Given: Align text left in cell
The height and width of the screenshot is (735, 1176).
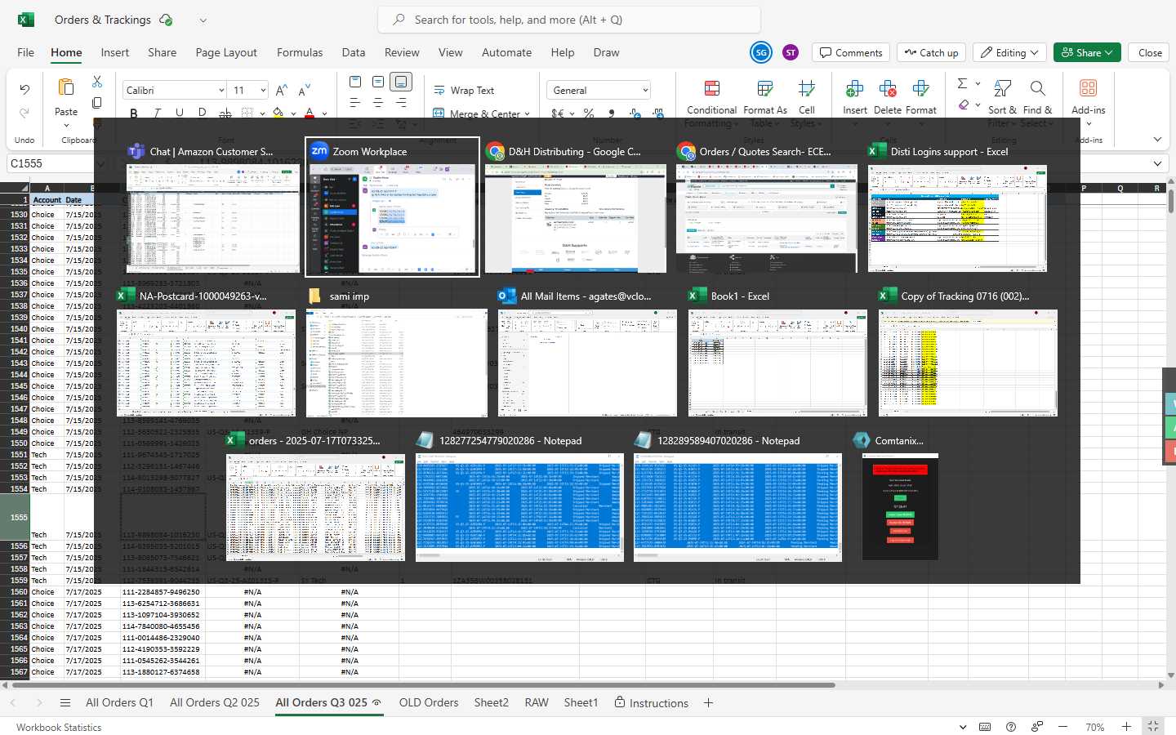Looking at the screenshot, I should tap(355, 103).
